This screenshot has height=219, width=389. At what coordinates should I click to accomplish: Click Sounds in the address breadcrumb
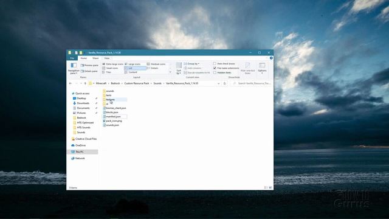(157, 83)
